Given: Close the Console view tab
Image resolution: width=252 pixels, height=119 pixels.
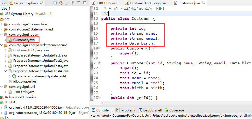Looking at the screenshot, I should click(112, 110).
